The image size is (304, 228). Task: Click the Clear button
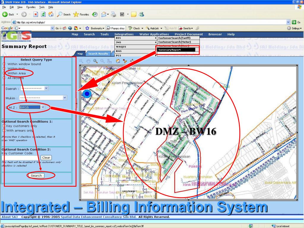click(46, 158)
